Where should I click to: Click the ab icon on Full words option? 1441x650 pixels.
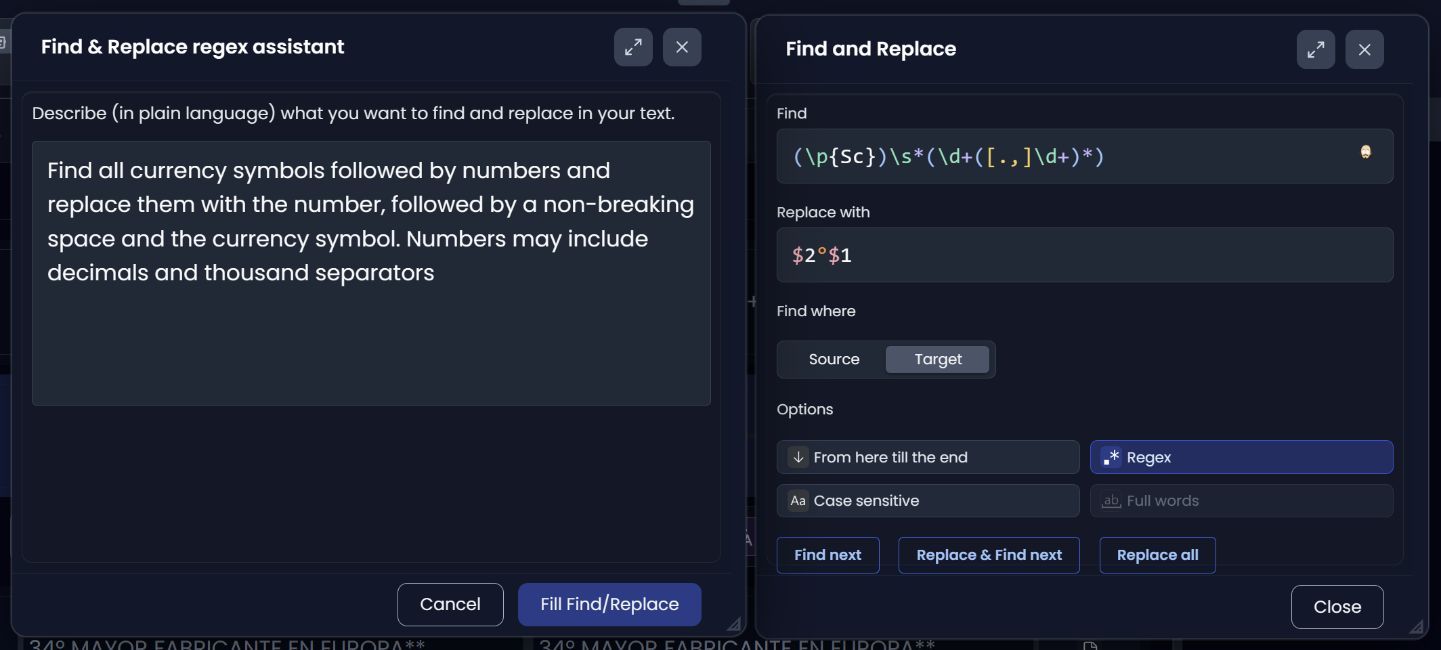tap(1111, 501)
